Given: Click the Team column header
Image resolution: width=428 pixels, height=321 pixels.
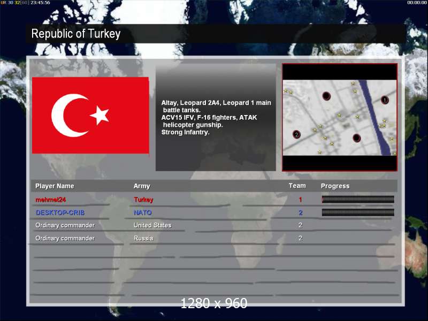Looking at the screenshot, I should click(297, 186).
